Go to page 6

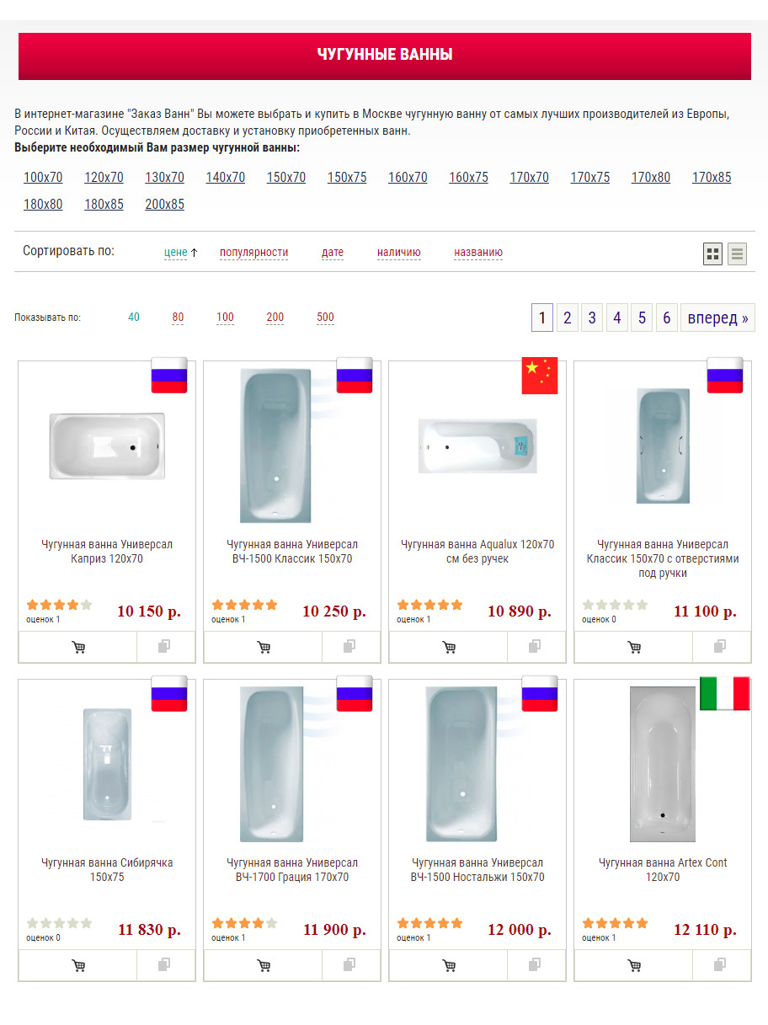tap(666, 318)
